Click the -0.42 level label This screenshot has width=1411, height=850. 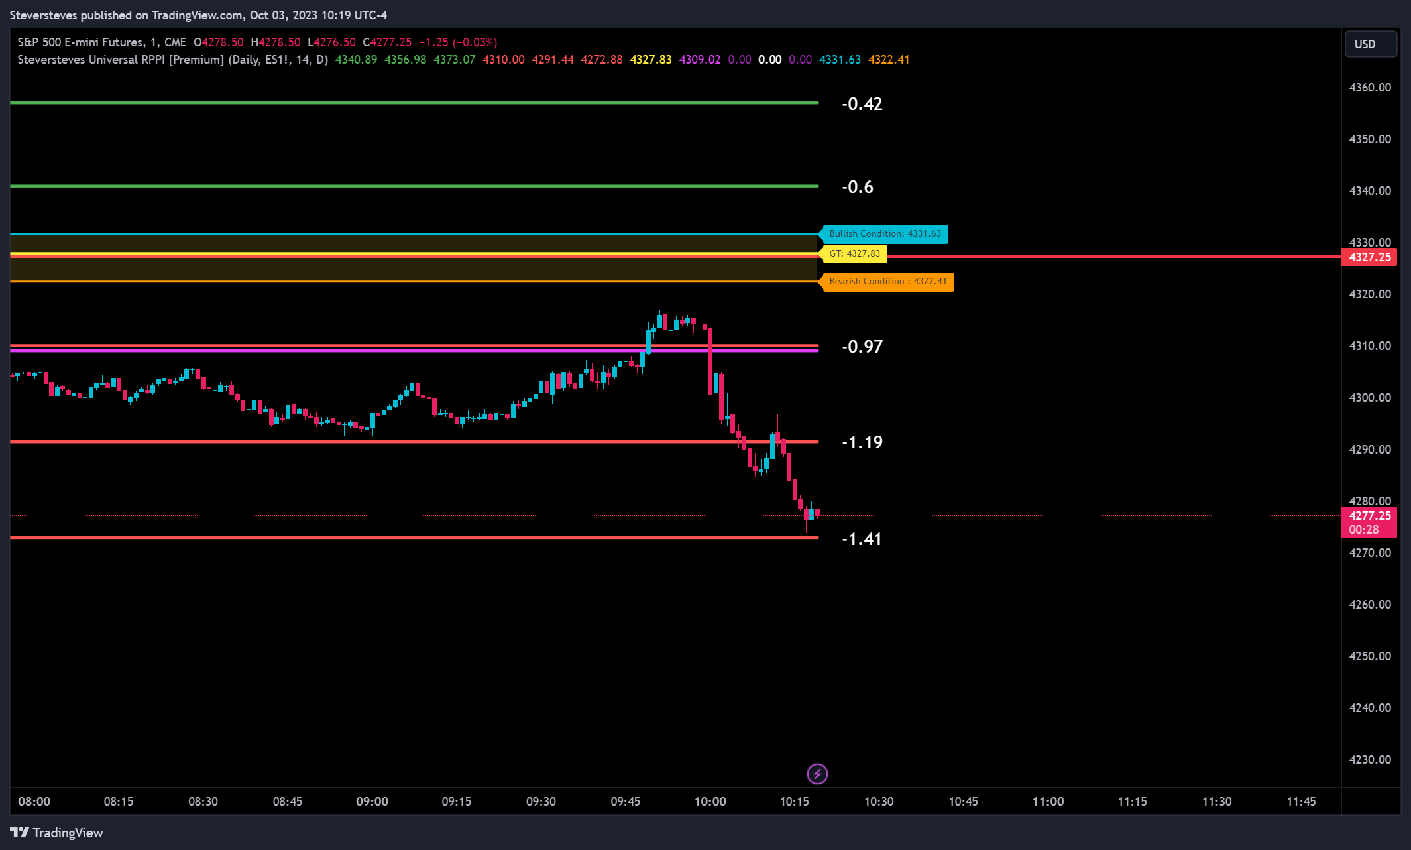[x=862, y=104]
